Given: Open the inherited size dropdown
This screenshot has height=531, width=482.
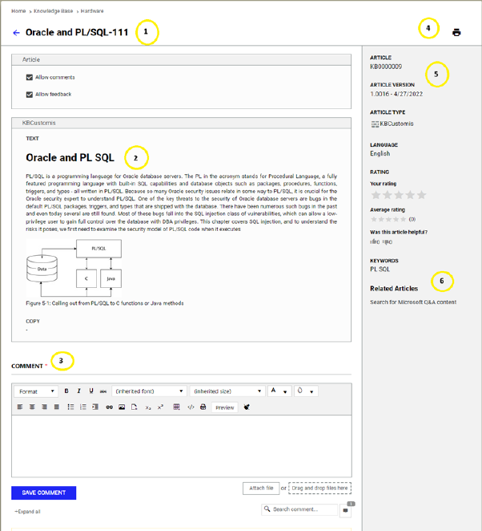Looking at the screenshot, I should click(x=227, y=391).
